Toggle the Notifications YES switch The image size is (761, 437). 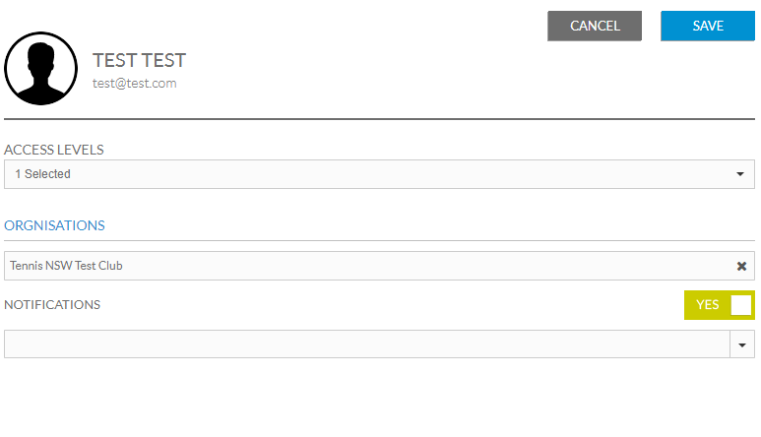tap(720, 305)
